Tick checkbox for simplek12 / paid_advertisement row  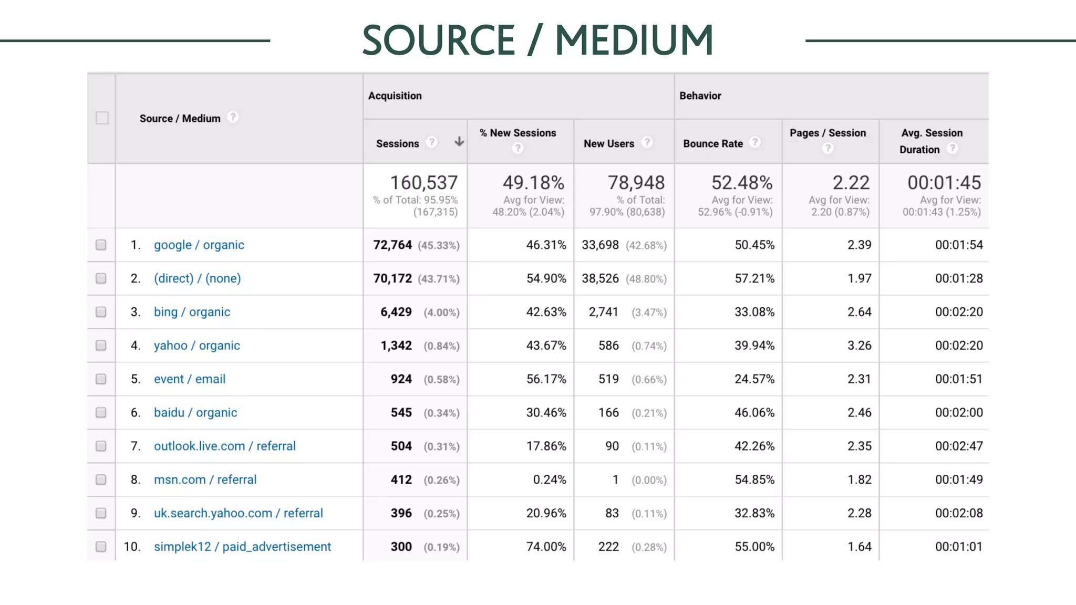pos(101,547)
